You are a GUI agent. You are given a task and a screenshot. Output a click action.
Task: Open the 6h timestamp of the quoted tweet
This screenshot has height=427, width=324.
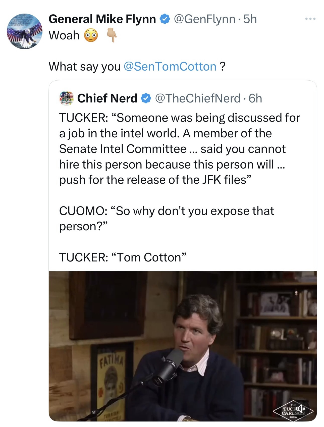pos(255,98)
